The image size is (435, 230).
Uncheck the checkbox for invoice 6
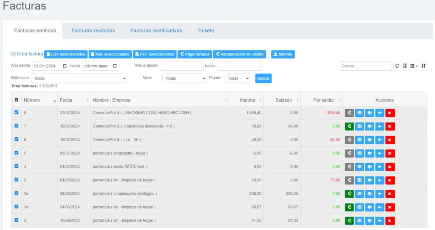pos(17,139)
